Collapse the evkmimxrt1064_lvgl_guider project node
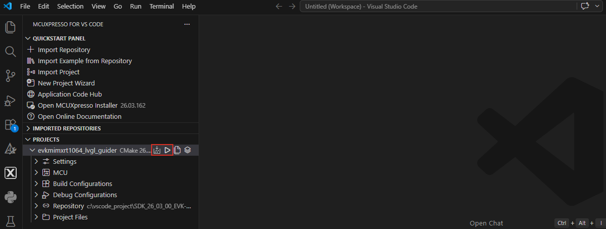Image resolution: width=606 pixels, height=229 pixels. click(x=32, y=150)
